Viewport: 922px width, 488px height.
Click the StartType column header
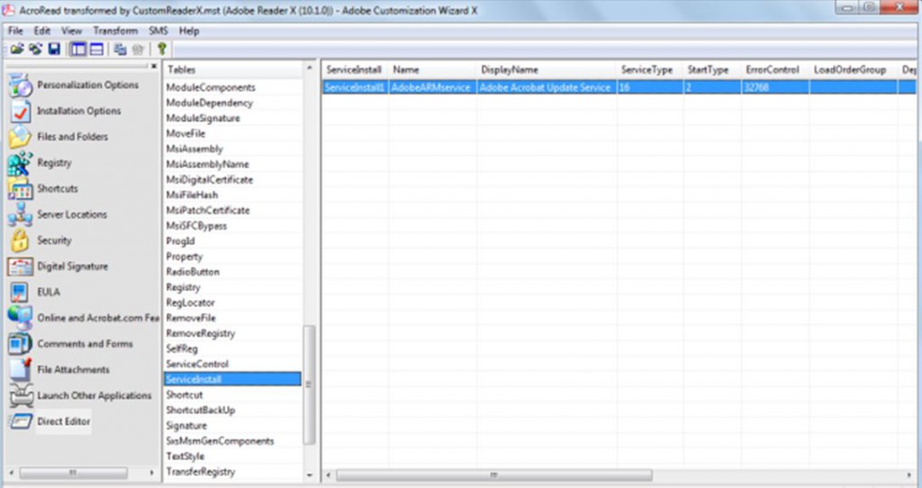click(712, 69)
